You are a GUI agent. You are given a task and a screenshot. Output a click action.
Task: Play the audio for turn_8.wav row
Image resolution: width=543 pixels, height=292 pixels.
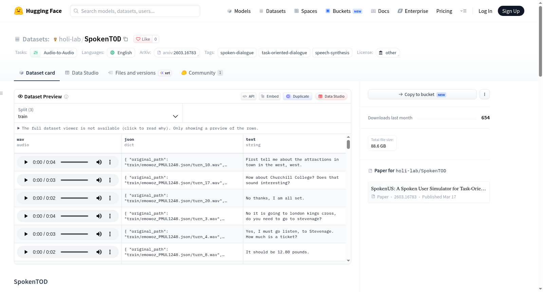pos(26,252)
